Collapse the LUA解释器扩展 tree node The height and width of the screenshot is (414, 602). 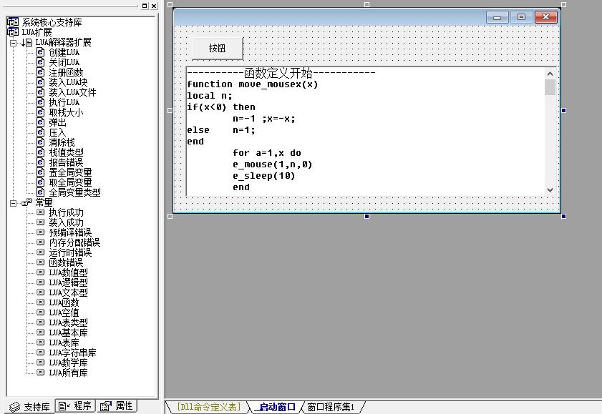(13, 43)
